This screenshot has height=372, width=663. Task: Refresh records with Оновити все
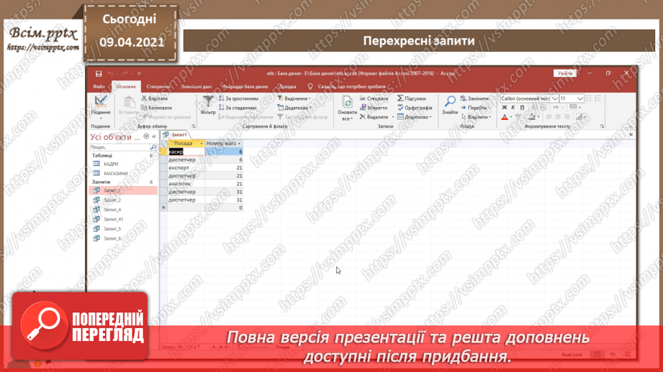tap(347, 108)
